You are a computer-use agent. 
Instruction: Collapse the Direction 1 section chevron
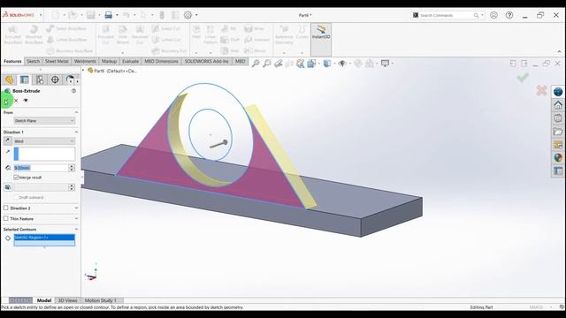pos(76,132)
